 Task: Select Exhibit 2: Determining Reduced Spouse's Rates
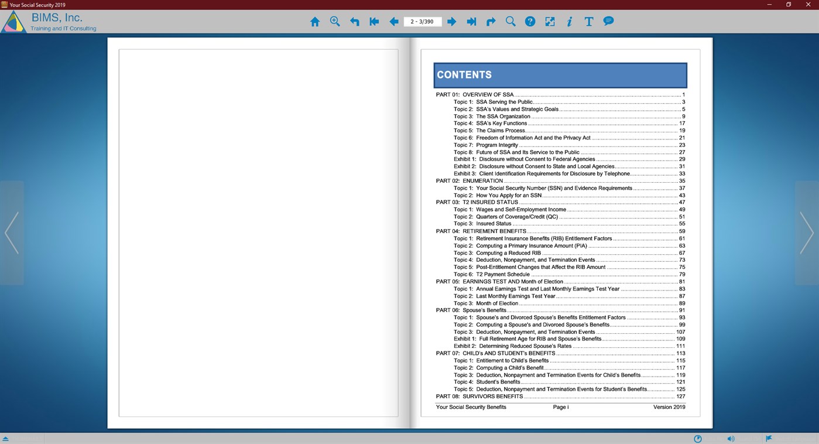coord(569,346)
